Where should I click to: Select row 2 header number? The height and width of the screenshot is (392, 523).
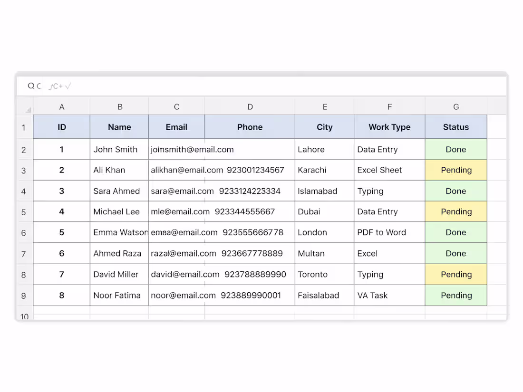pyautogui.click(x=24, y=150)
